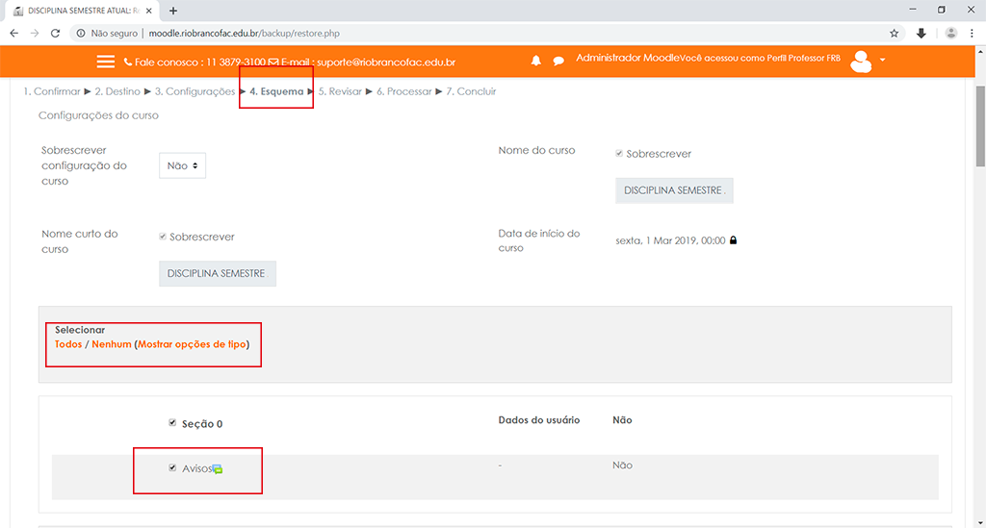Click the browser reload icon
Viewport: 986px width, 528px height.
point(56,33)
